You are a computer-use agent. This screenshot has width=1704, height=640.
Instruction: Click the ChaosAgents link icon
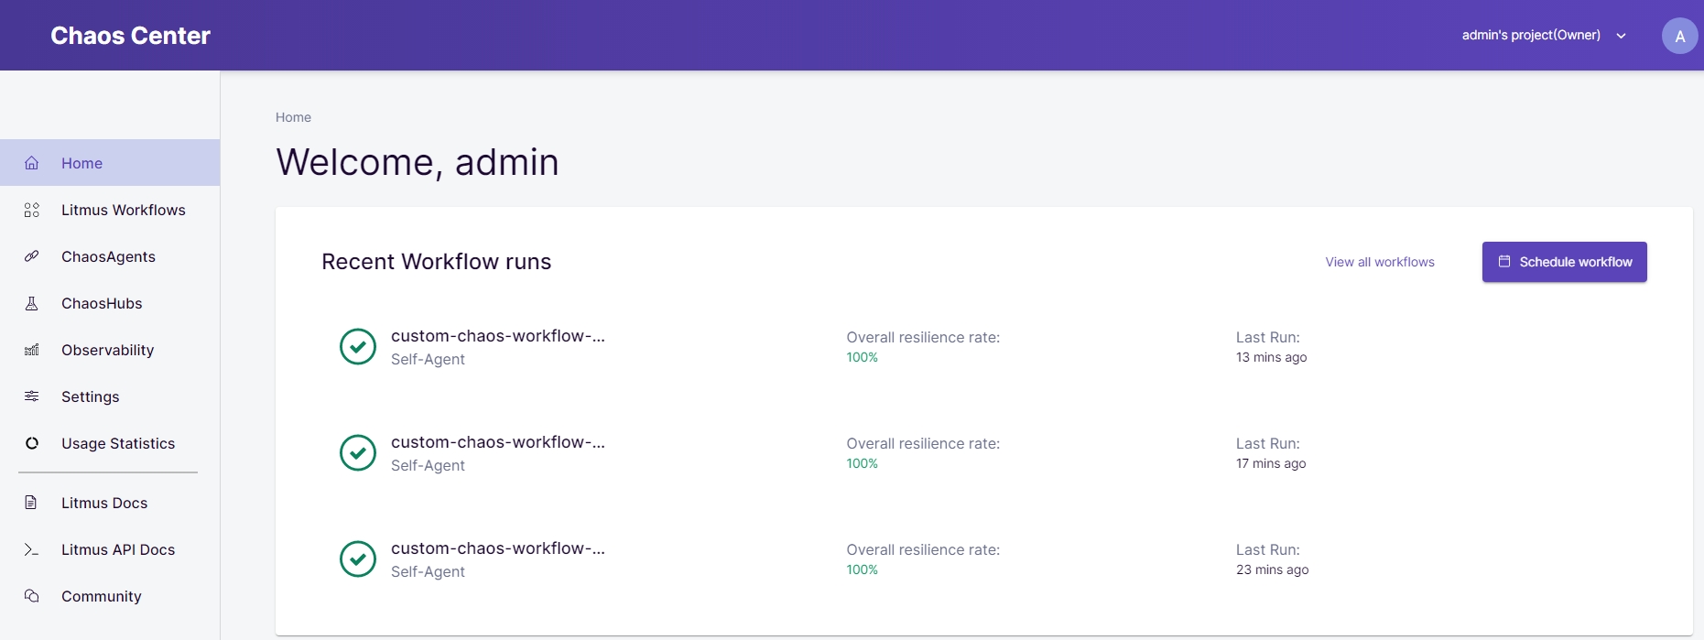pyautogui.click(x=32, y=256)
